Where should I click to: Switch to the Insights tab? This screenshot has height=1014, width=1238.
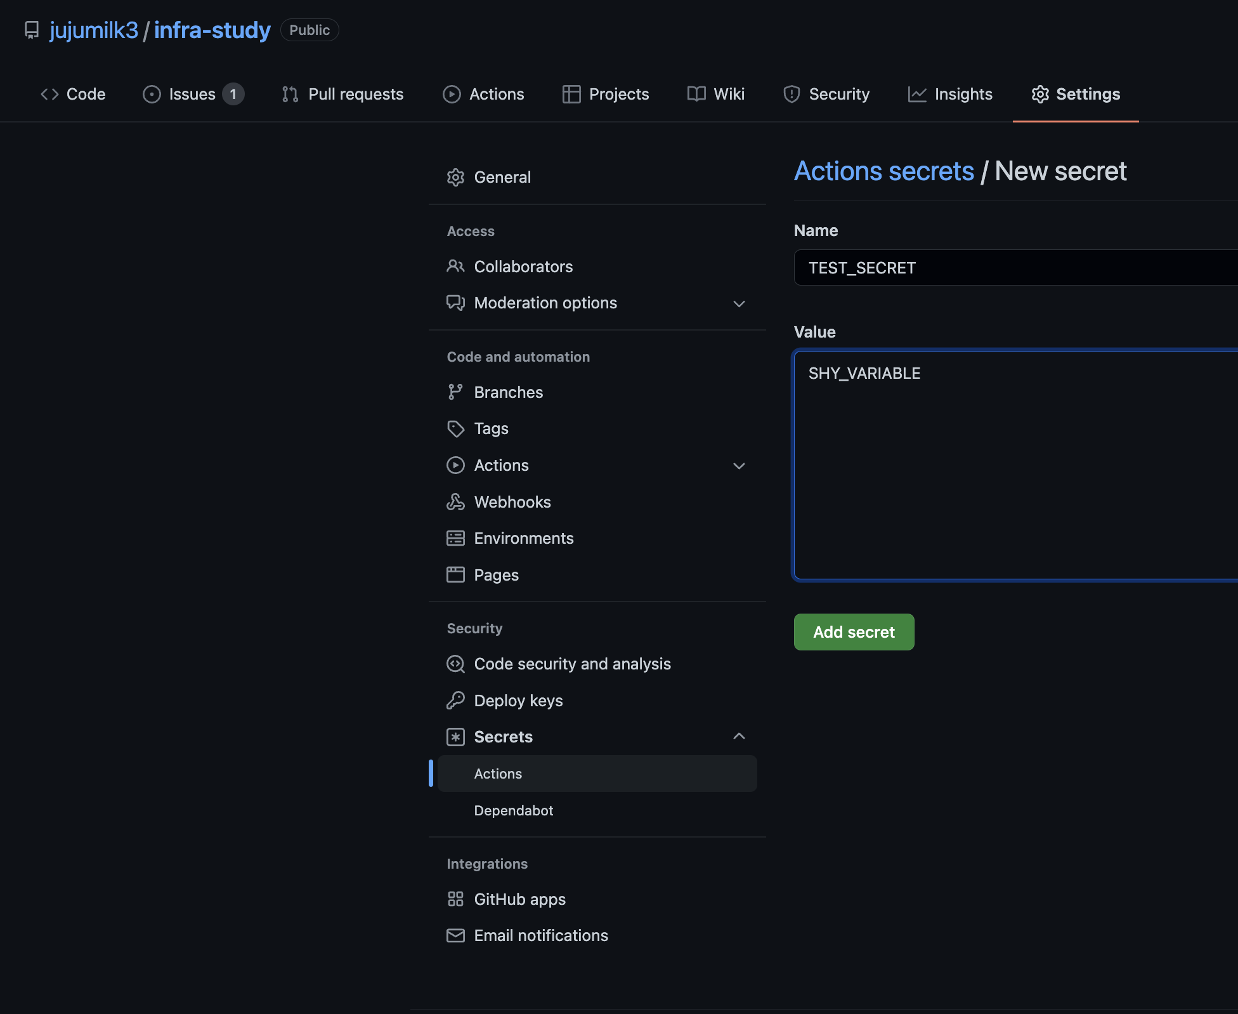(x=950, y=94)
